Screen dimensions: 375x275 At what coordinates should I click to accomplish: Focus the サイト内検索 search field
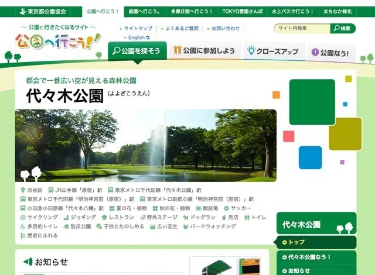pos(302,28)
